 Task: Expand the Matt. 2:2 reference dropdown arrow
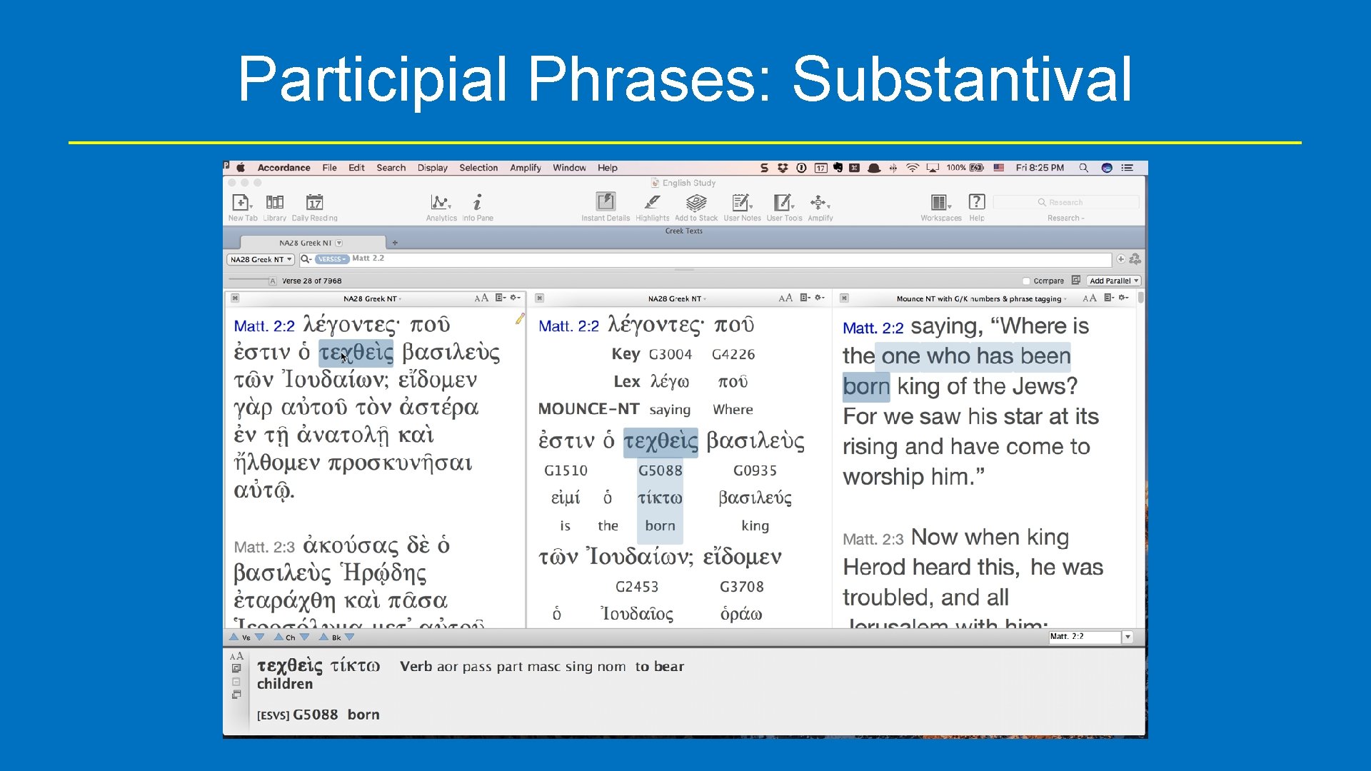pos(1128,637)
